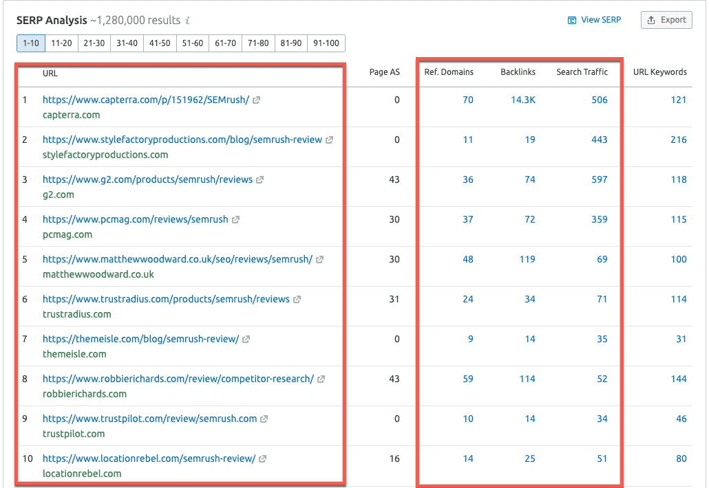Click the Ref. Domains column header

(448, 72)
